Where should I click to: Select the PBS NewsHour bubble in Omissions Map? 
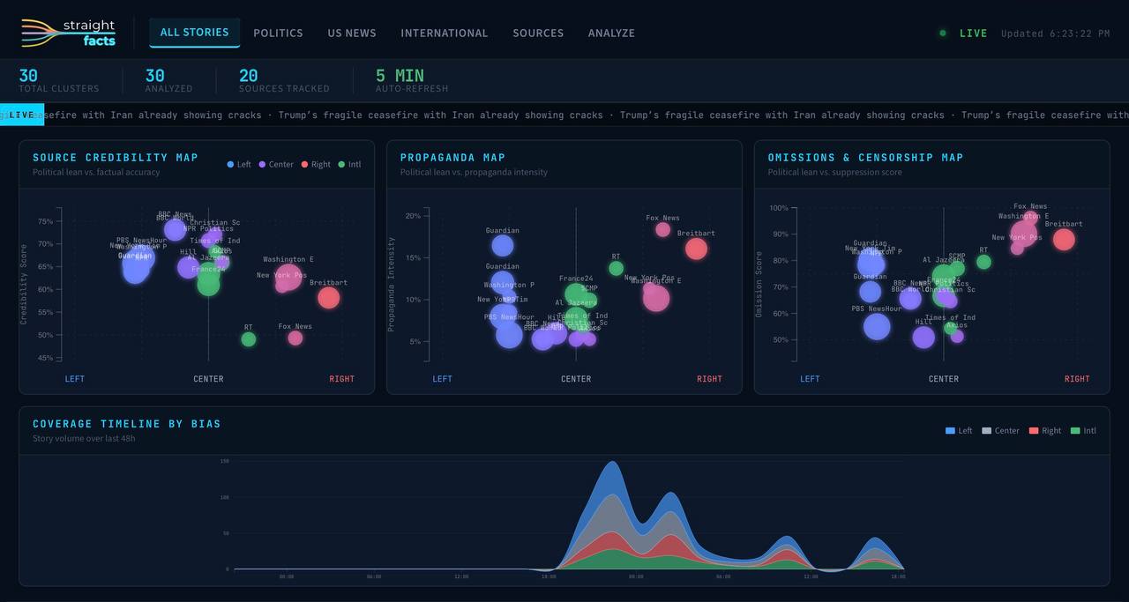coord(876,326)
